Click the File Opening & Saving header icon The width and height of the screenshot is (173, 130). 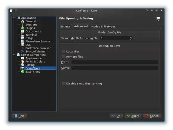(158, 19)
